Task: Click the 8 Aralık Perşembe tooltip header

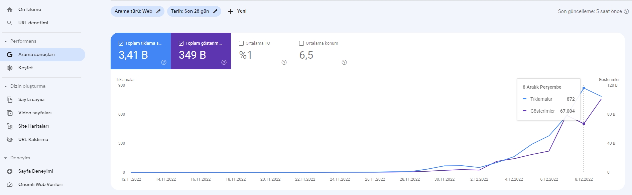Action: click(542, 87)
